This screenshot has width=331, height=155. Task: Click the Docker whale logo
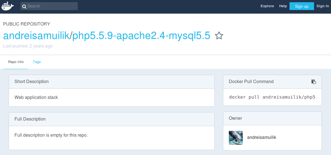8,6
